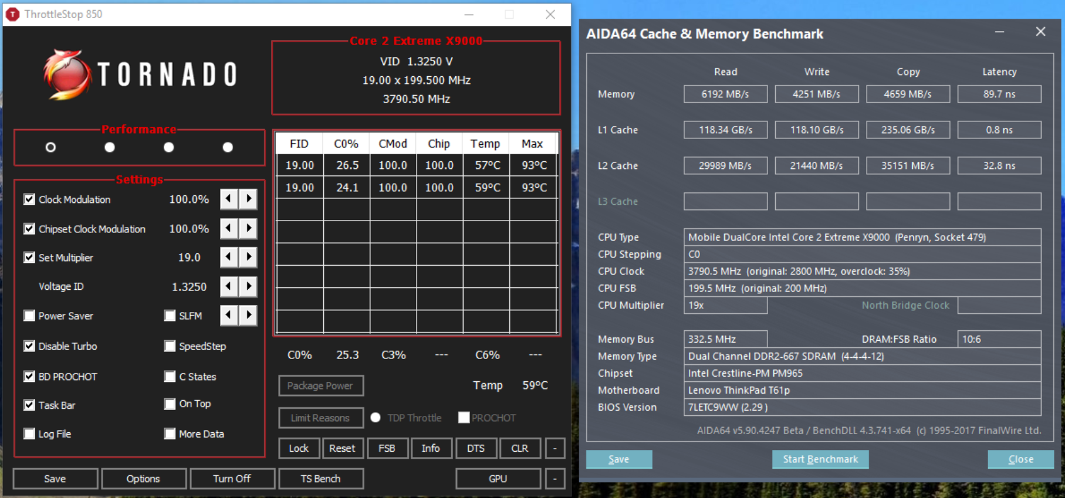
Task: Uncheck Chipset Clock Modulation checkbox
Action: coord(29,229)
